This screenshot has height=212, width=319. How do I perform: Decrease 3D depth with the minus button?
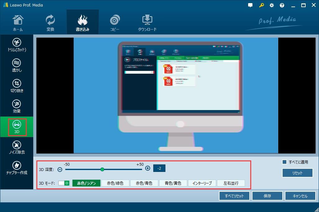point(60,169)
